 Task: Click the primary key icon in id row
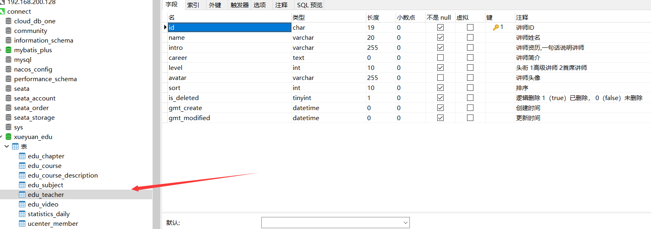point(496,28)
